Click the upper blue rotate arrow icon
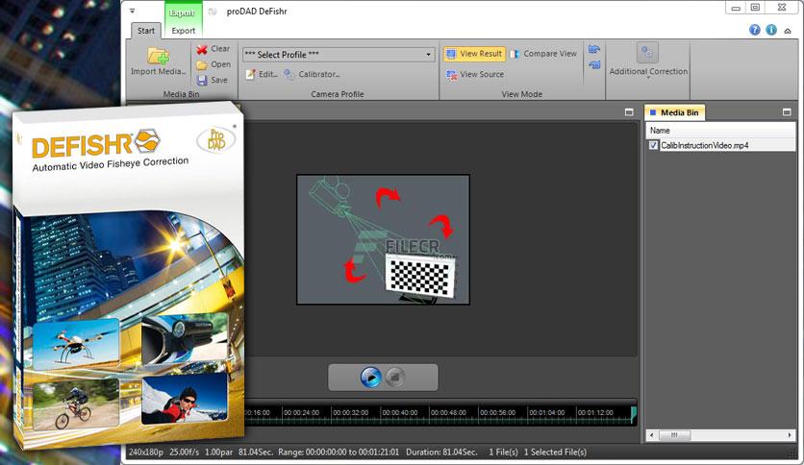The width and height of the screenshot is (804, 465). (594, 49)
